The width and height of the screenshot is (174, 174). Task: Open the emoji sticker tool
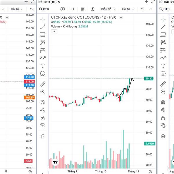(43, 74)
